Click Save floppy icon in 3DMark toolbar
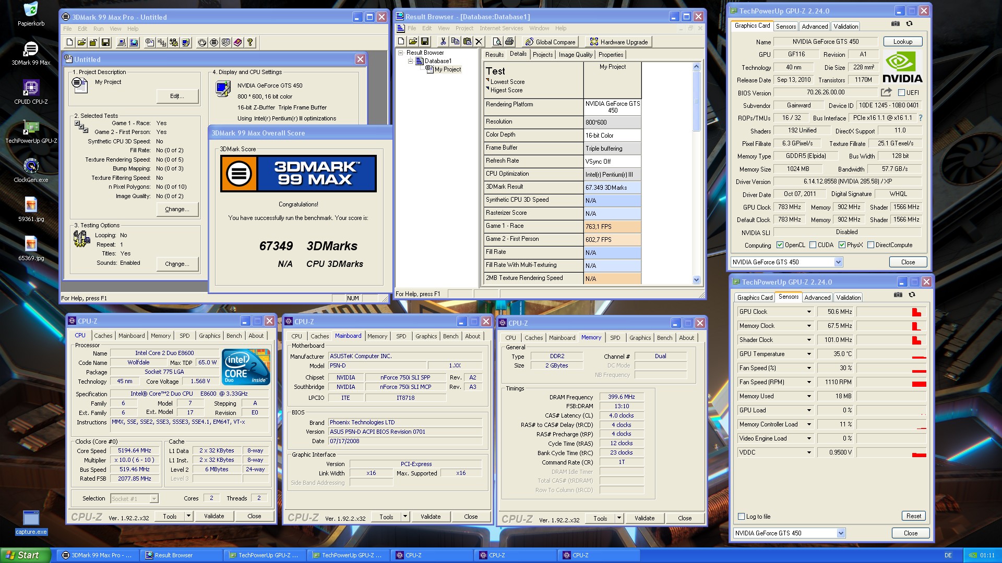The width and height of the screenshot is (1002, 563). tap(105, 42)
